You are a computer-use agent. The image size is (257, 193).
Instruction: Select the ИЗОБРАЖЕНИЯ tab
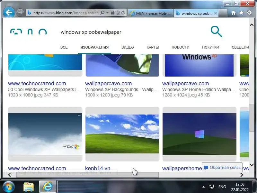click(94, 47)
